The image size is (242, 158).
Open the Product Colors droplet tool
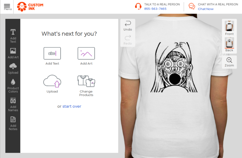(13, 86)
